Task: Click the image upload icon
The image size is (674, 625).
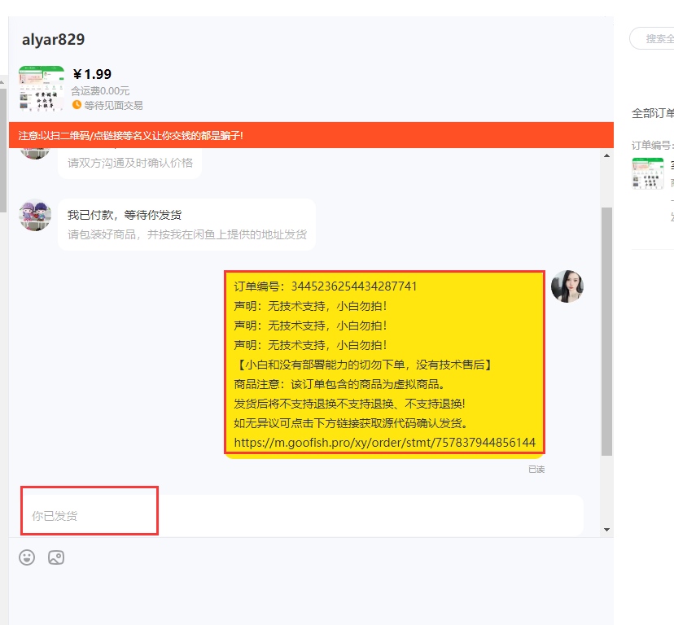Action: pos(55,557)
